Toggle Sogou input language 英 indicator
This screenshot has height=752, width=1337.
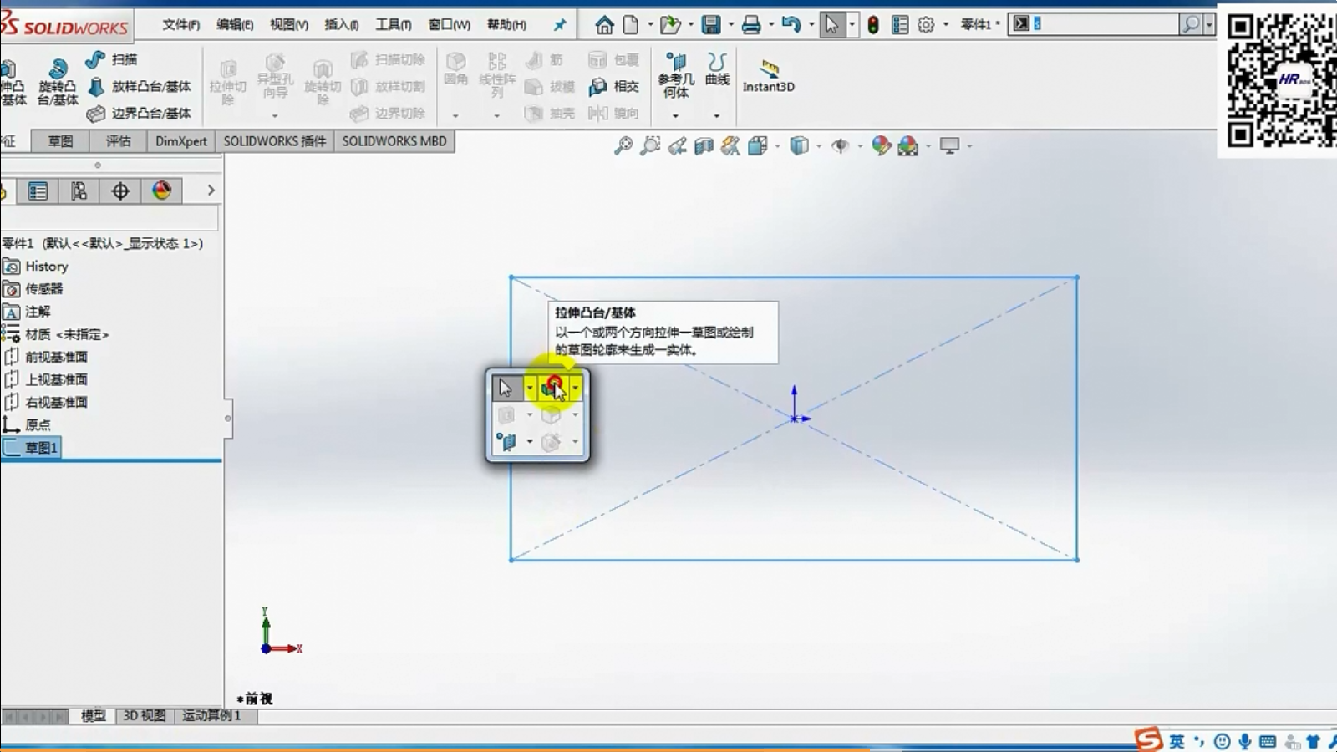[x=1177, y=741]
